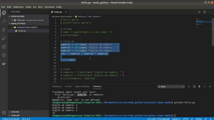Expand the Timeline section
The width and height of the screenshot is (214, 120).
click(x=28, y=115)
